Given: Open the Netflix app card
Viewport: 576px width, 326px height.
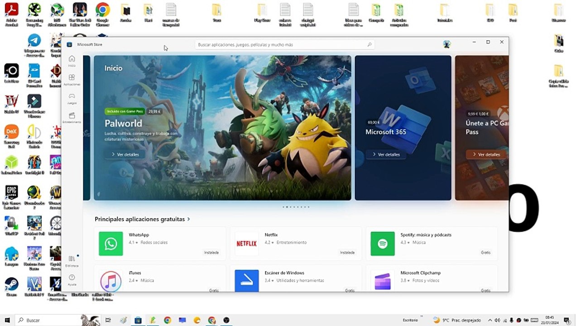Looking at the screenshot, I should (x=296, y=244).
